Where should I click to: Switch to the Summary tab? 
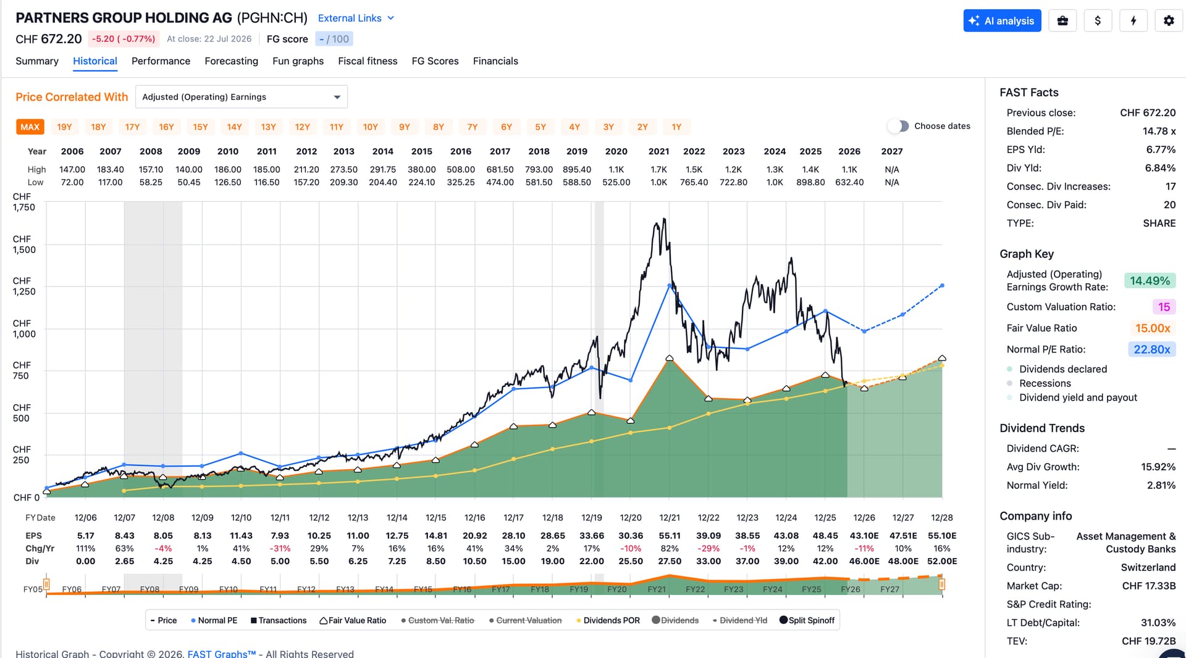37,61
